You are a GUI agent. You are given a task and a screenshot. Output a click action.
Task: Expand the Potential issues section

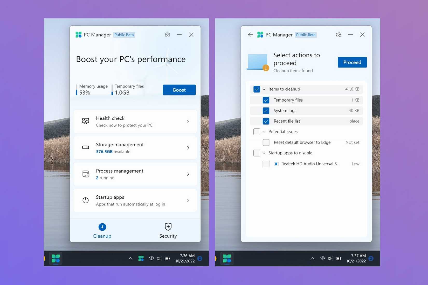tap(264, 132)
